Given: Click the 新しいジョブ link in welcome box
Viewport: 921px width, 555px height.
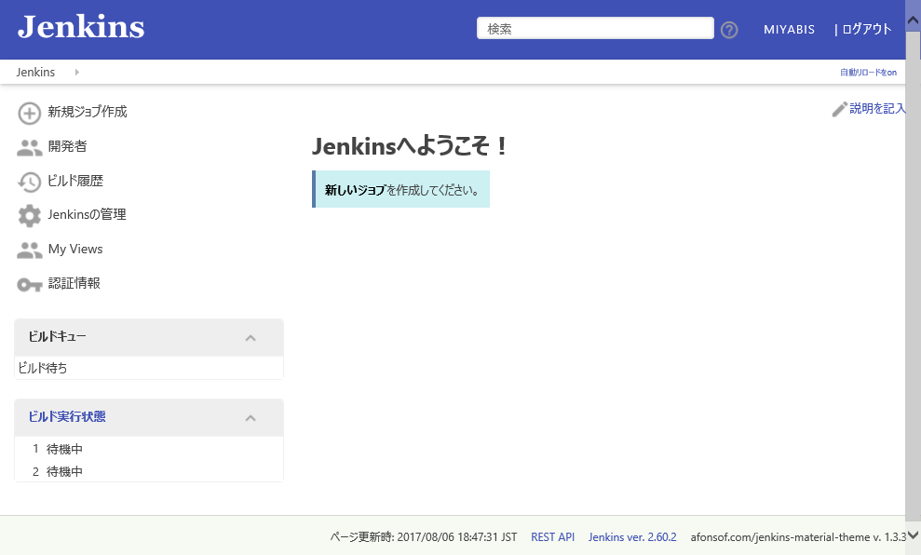Looking at the screenshot, I should [x=355, y=190].
